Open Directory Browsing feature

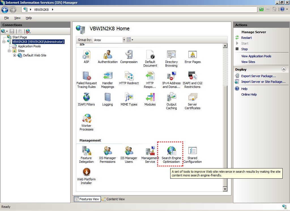point(171,58)
